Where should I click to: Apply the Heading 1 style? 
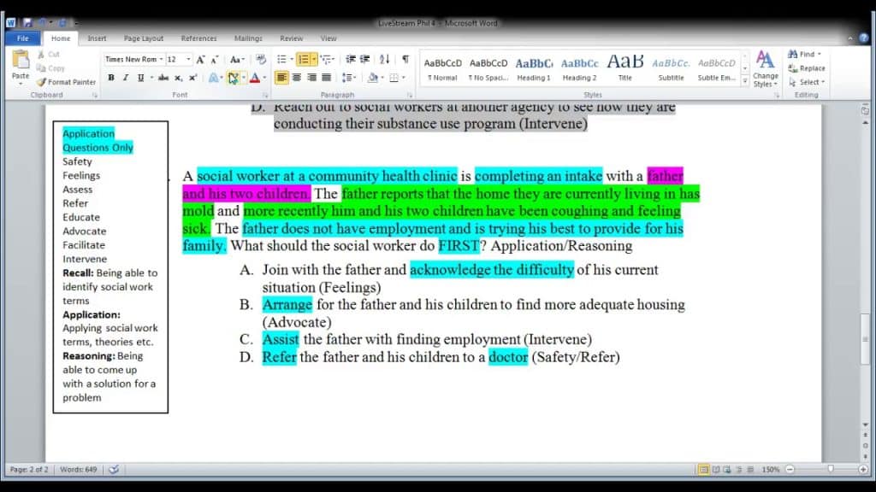tap(534, 69)
